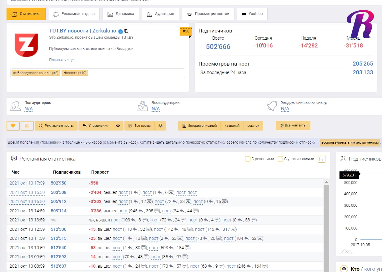Click subscriber count 502'950
The width and height of the screenshot is (382, 272).
click(x=59, y=183)
